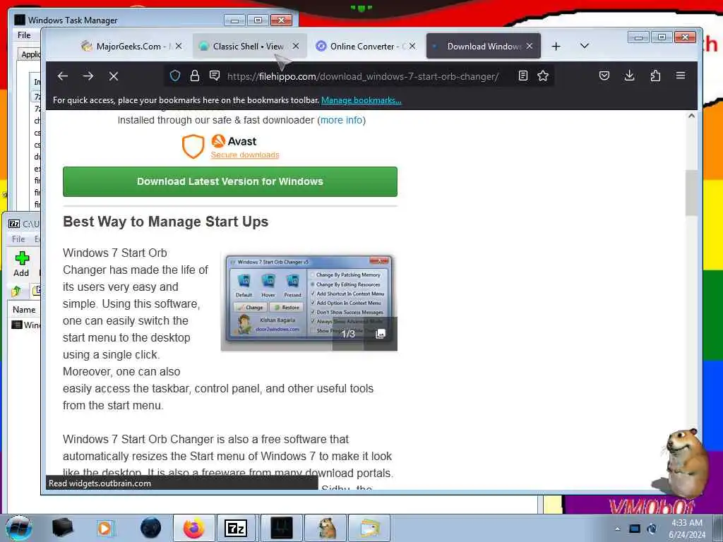Open the Pocket save icon
The width and height of the screenshot is (723, 542).
604,76
